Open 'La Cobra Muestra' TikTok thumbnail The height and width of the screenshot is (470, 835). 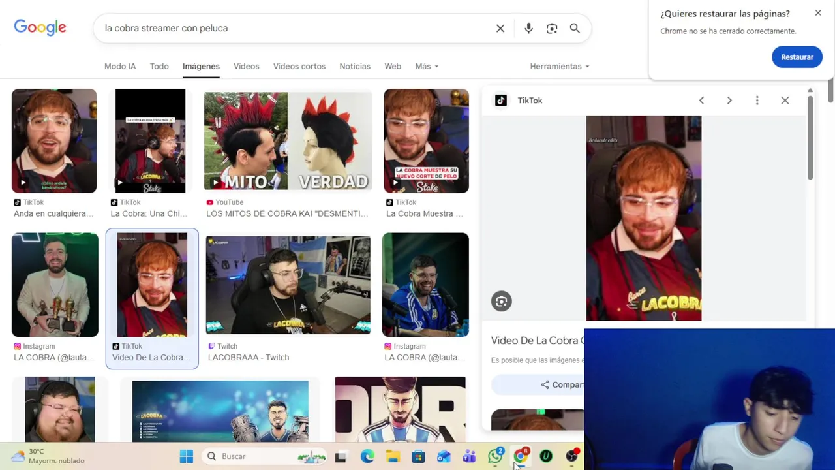426,141
